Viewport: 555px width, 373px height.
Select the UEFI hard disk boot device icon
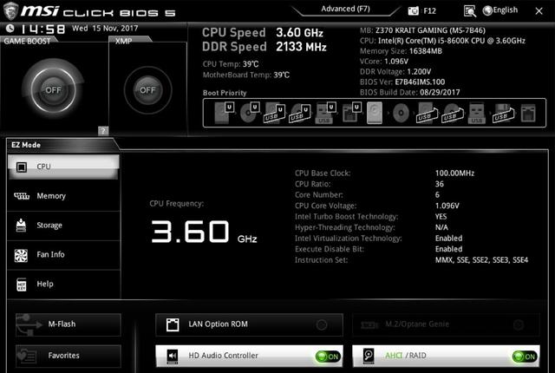click(224, 113)
